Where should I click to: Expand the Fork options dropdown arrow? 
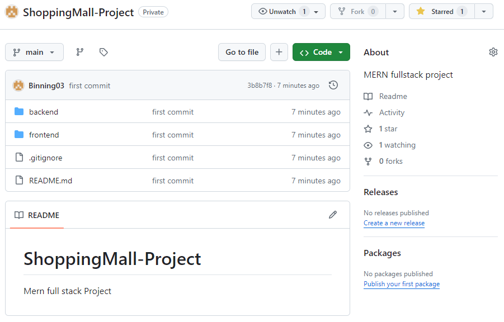pyautogui.click(x=395, y=12)
